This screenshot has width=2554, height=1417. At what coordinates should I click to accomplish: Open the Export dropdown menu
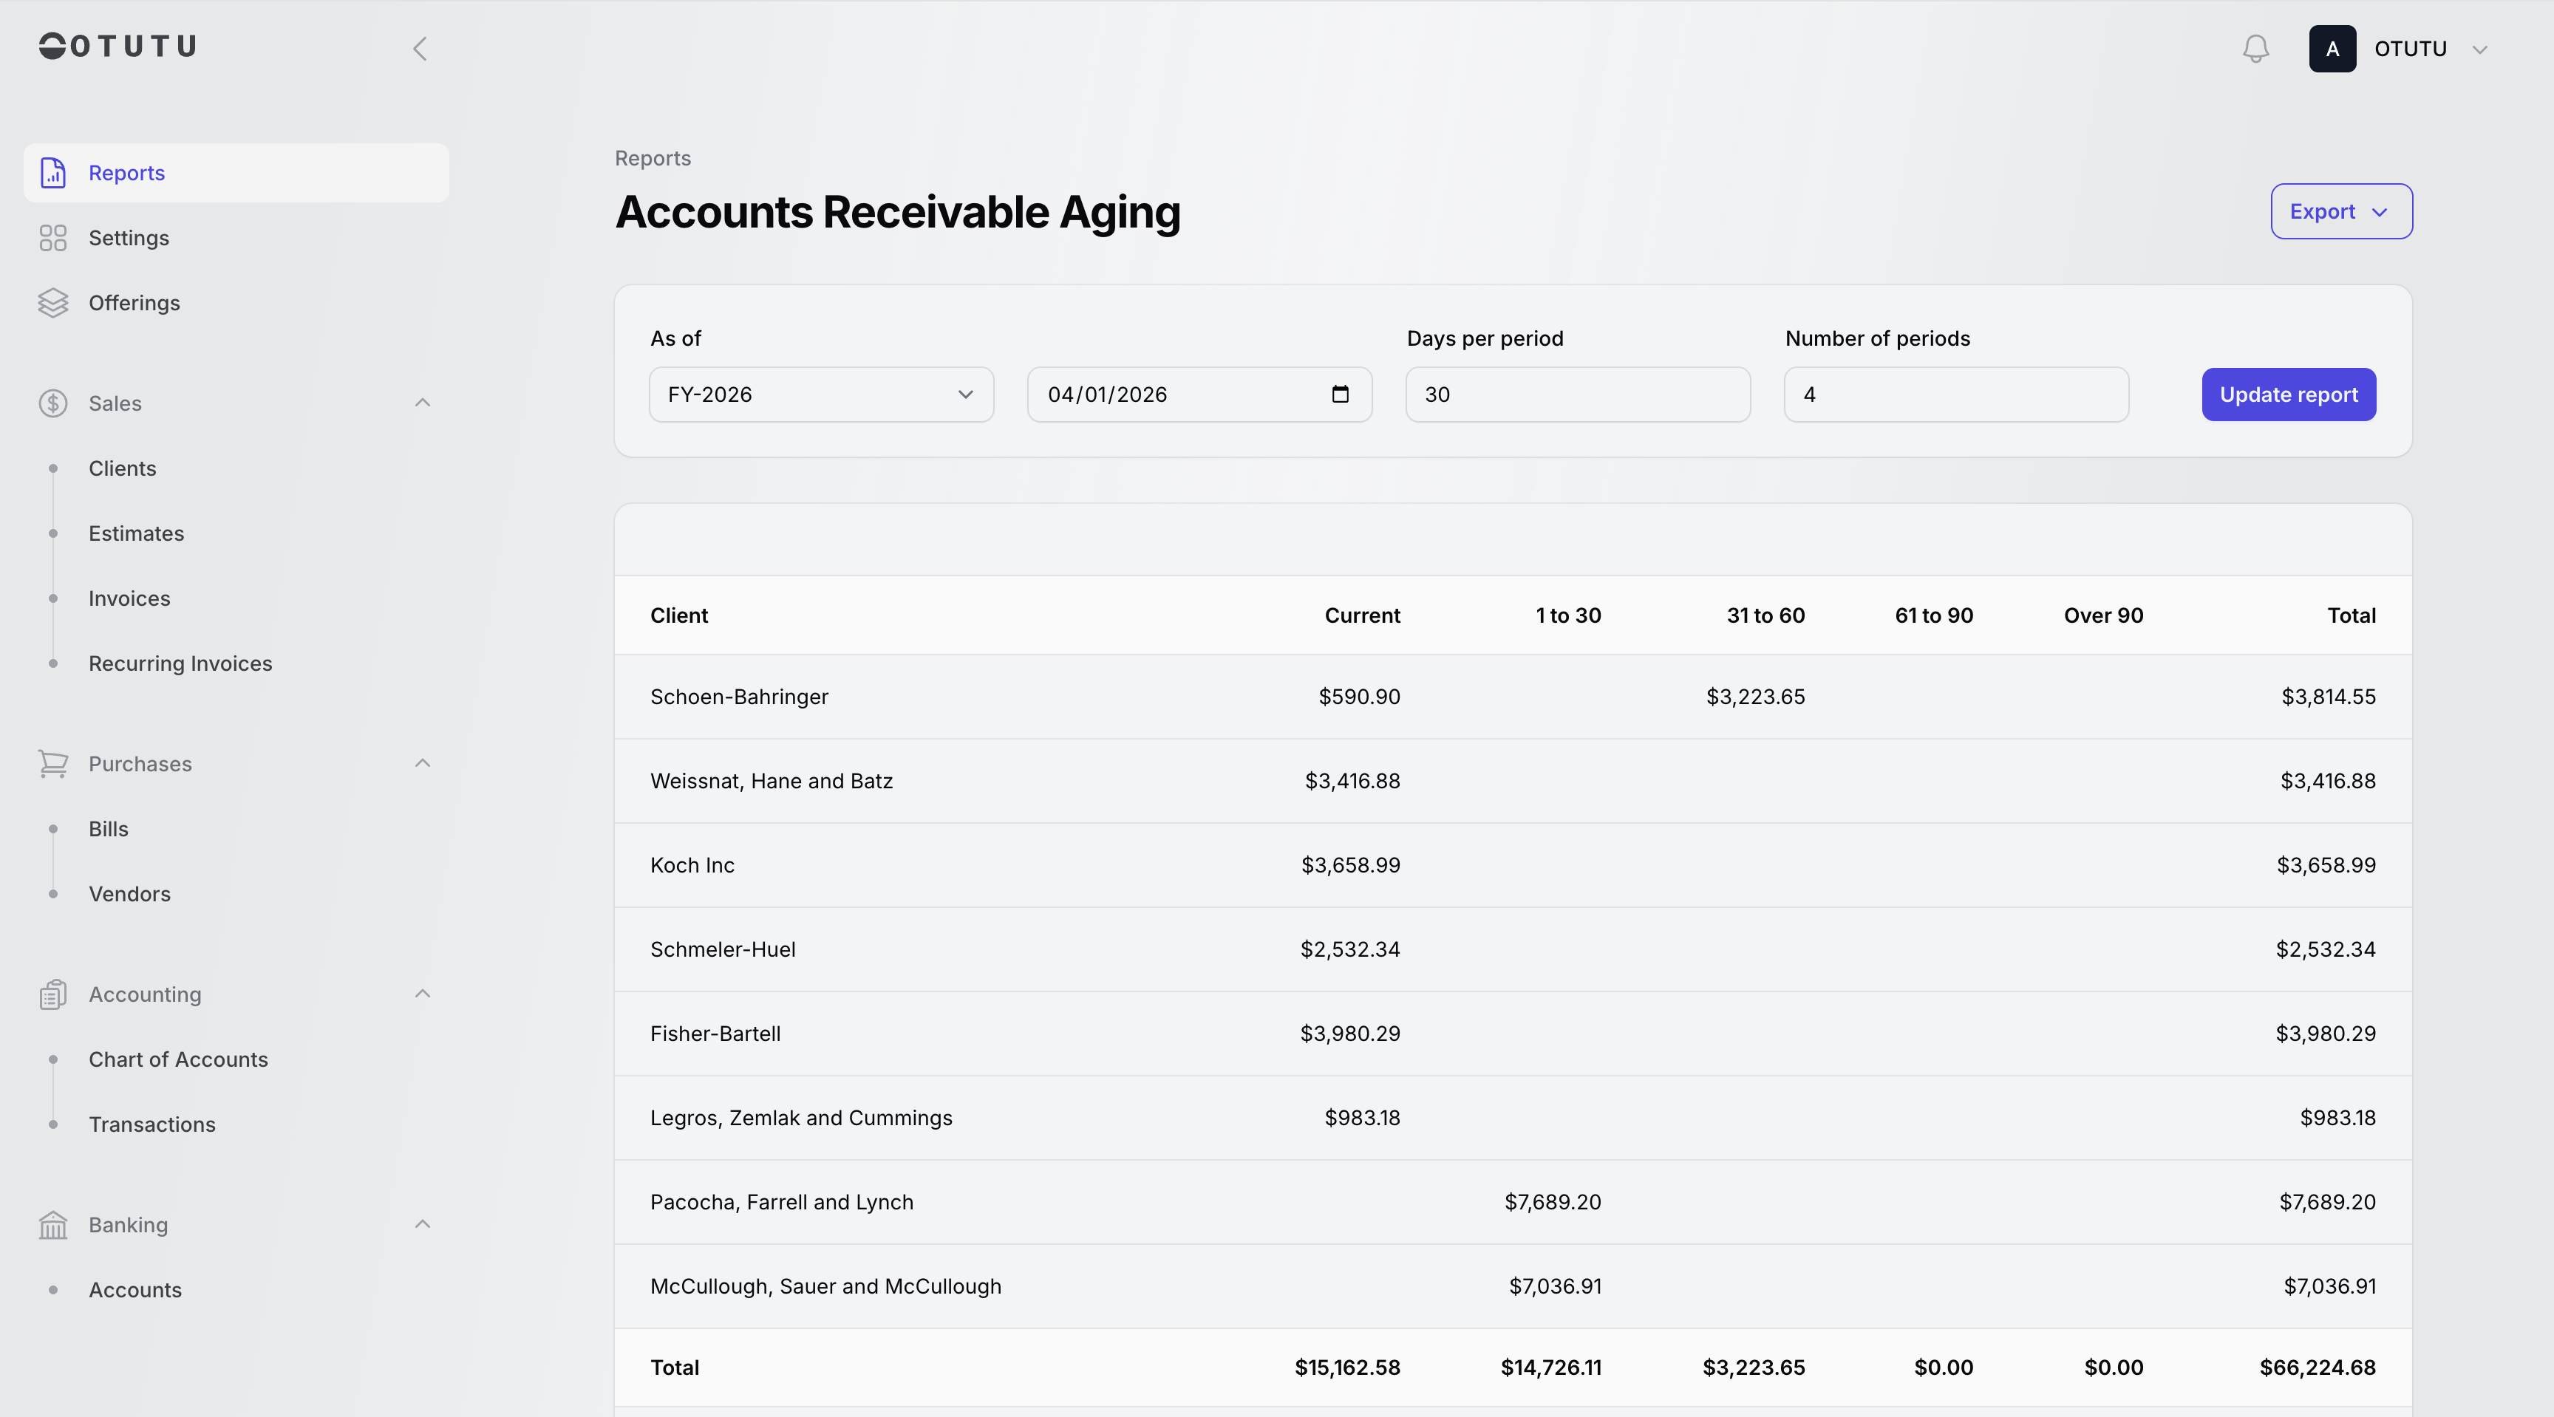coord(2341,211)
